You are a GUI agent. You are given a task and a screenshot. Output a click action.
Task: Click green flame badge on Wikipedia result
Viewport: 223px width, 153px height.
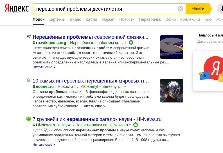coord(131,42)
